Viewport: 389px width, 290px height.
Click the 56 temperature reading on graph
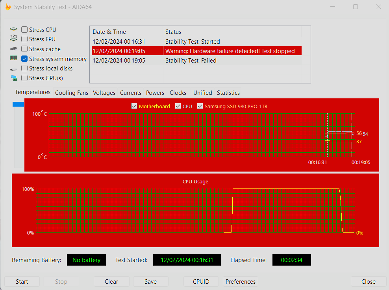coord(359,133)
